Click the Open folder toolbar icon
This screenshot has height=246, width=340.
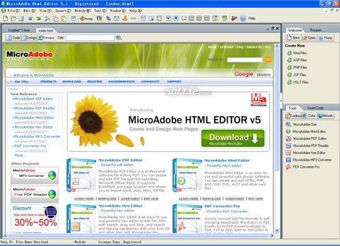click(13, 19)
